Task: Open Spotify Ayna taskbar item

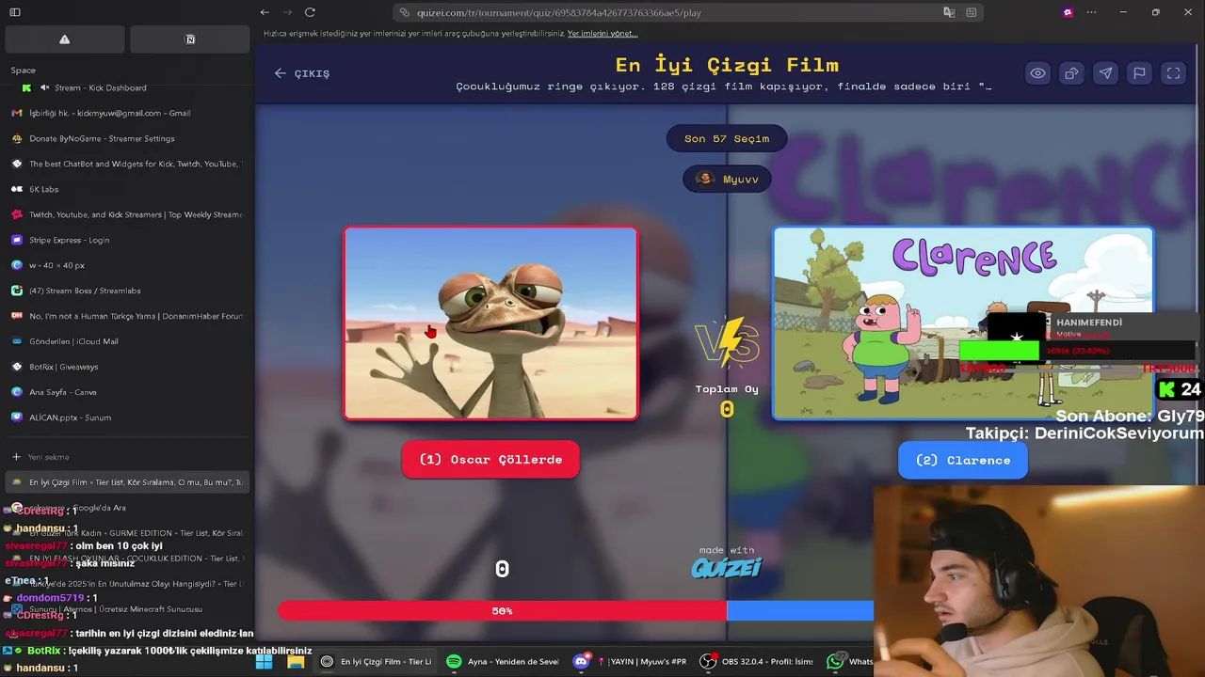Action: pyautogui.click(x=503, y=662)
